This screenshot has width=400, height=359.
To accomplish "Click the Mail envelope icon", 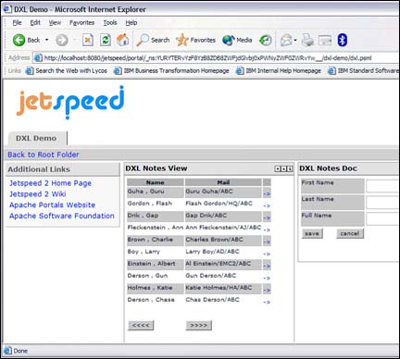I will pos(286,40).
